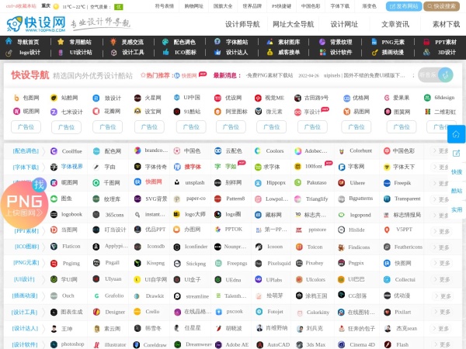
Task: Expand 更多 in 插画动漫 row
Action: tap(442, 296)
